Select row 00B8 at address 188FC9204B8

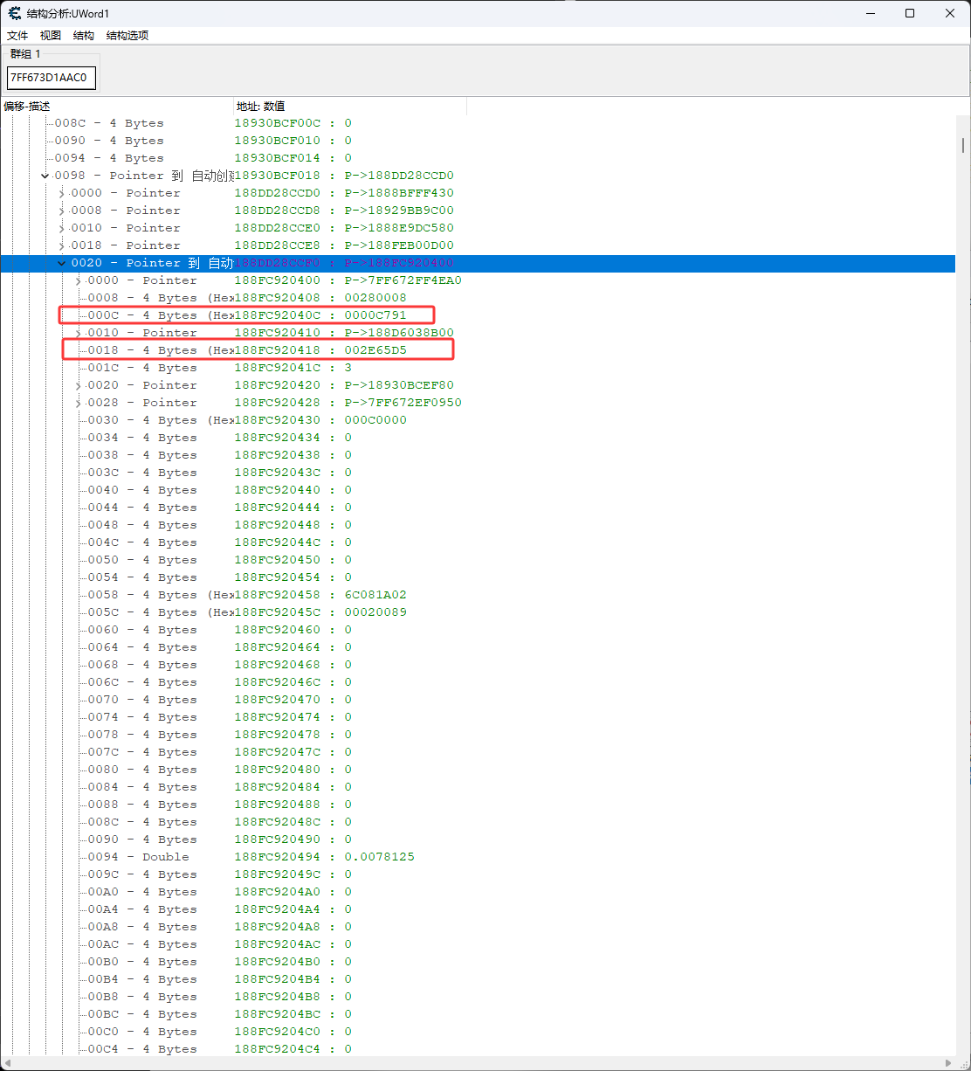[478, 997]
